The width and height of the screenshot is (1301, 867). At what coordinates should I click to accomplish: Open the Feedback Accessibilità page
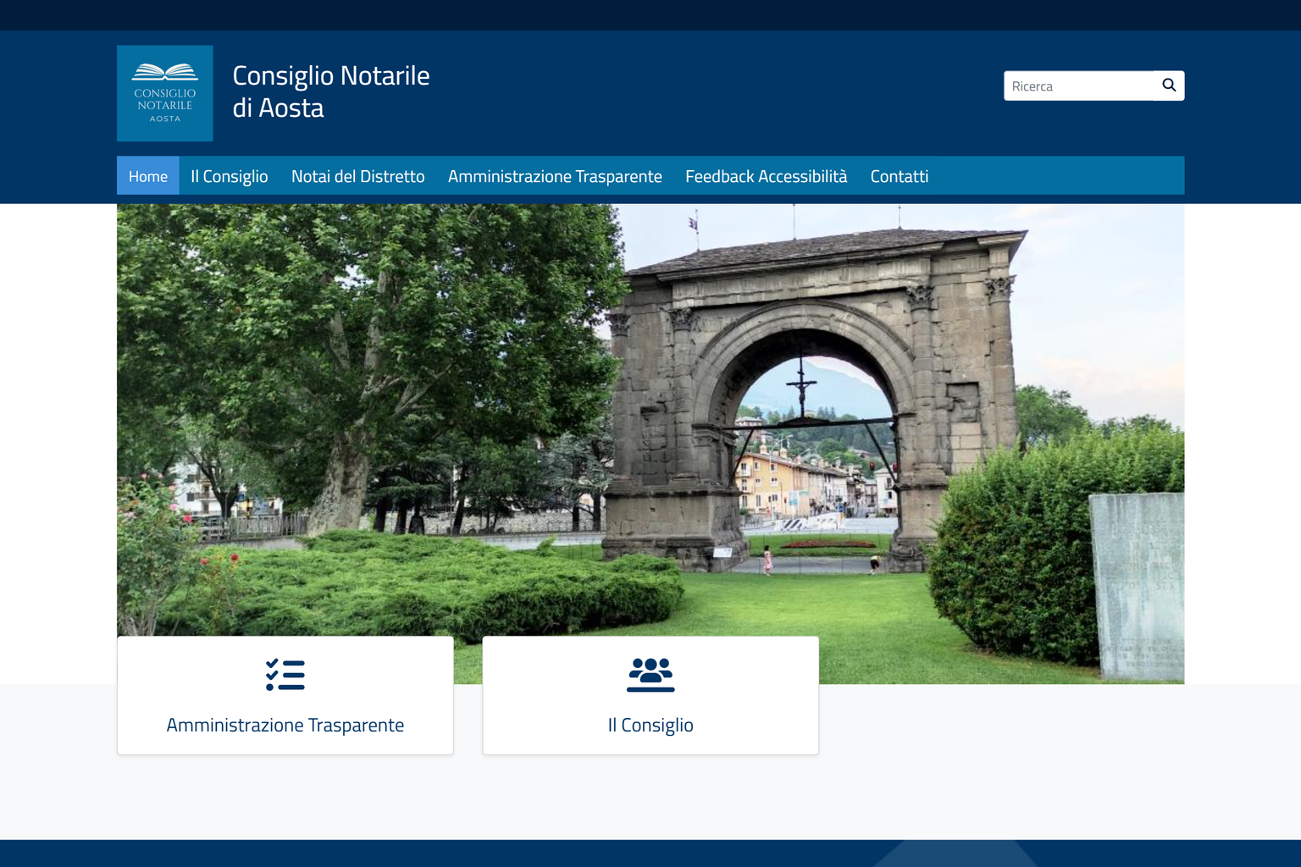coord(766,176)
